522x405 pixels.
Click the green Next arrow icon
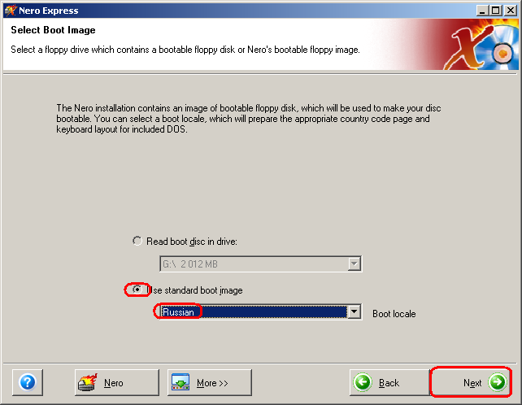click(x=498, y=382)
